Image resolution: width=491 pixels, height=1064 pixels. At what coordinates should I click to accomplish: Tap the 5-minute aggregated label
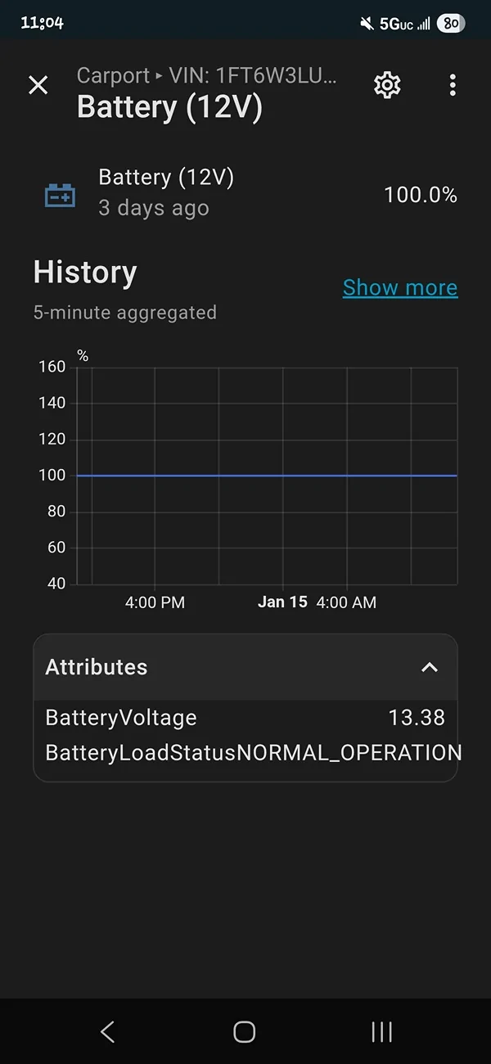coord(125,312)
